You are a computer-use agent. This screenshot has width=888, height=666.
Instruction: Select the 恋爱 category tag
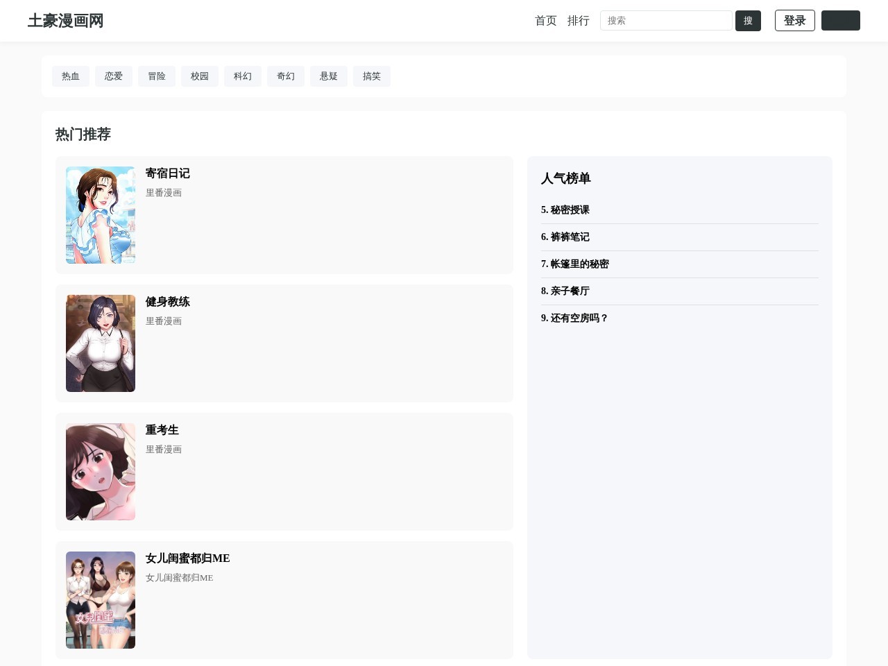pos(114,76)
